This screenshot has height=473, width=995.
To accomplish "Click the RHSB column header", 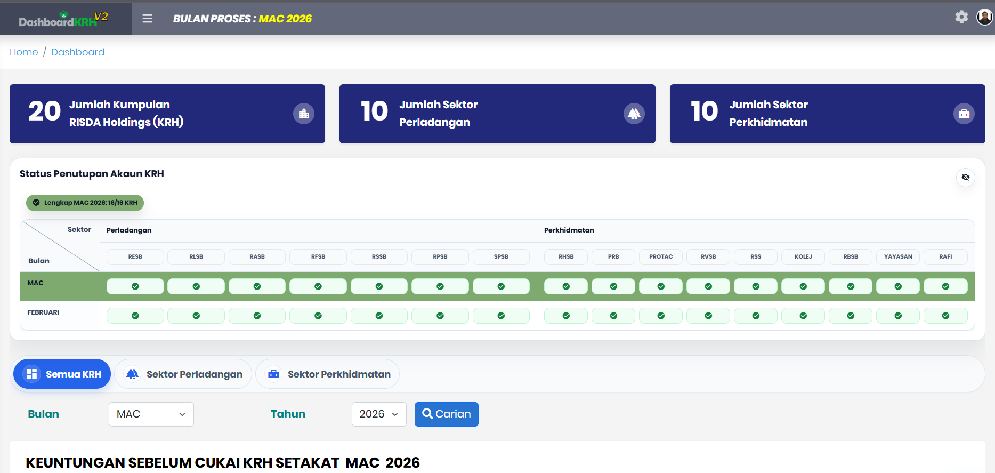I will pyautogui.click(x=566, y=256).
